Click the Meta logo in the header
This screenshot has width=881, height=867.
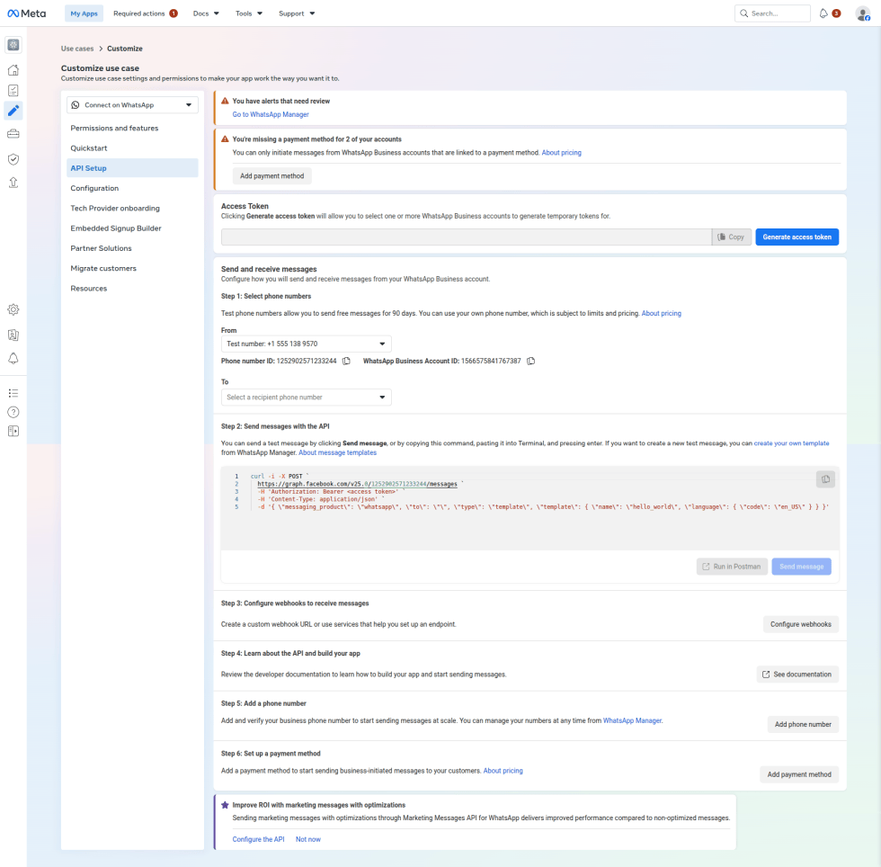(26, 13)
